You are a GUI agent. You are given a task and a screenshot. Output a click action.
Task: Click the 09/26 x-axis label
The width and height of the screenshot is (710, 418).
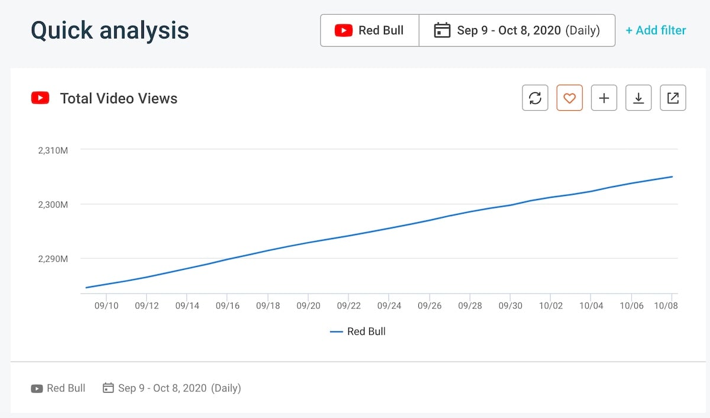point(429,306)
